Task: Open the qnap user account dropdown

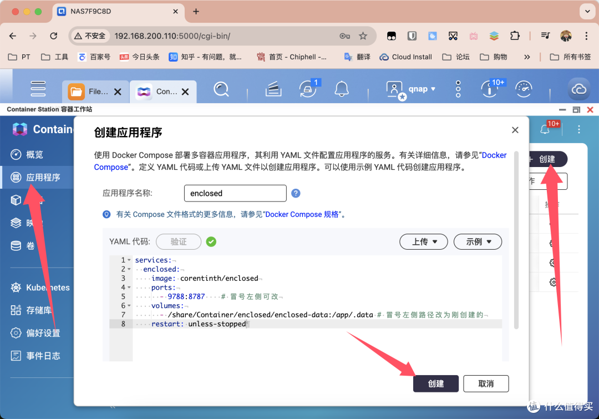Action: click(411, 89)
